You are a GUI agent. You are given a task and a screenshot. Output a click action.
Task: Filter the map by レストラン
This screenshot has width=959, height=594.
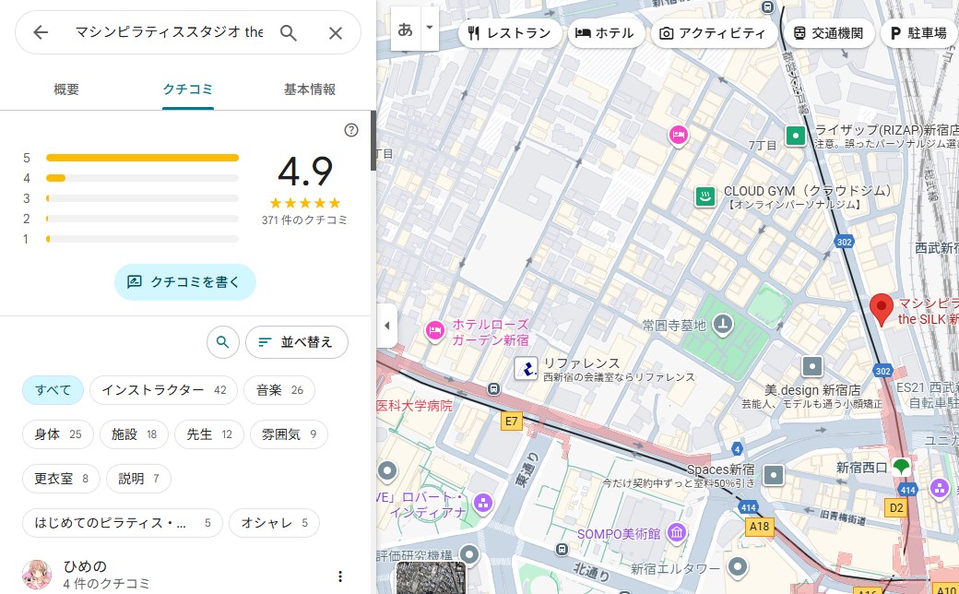pyautogui.click(x=509, y=33)
